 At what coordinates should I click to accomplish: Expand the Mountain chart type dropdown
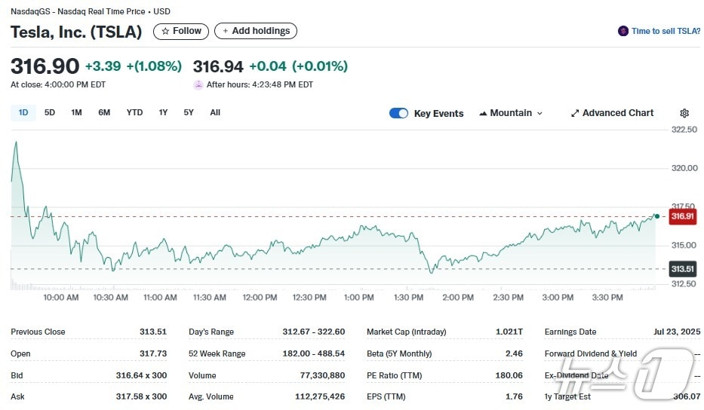click(539, 113)
